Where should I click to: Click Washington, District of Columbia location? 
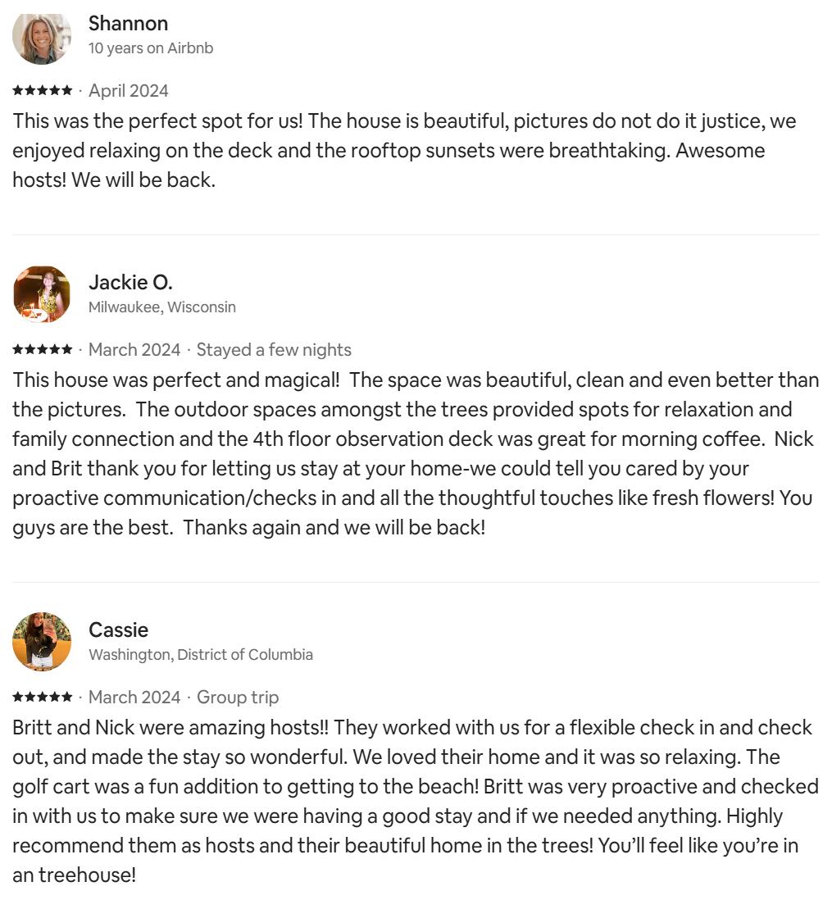click(x=200, y=655)
